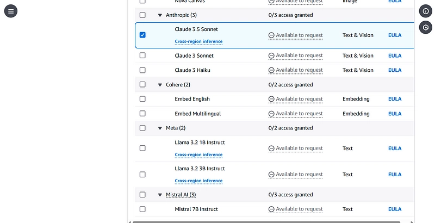This screenshot has width=435, height=223.
Task: Open the hamburger navigation menu
Action: click(11, 11)
